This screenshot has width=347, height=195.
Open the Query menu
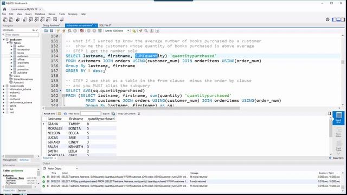point(29,14)
